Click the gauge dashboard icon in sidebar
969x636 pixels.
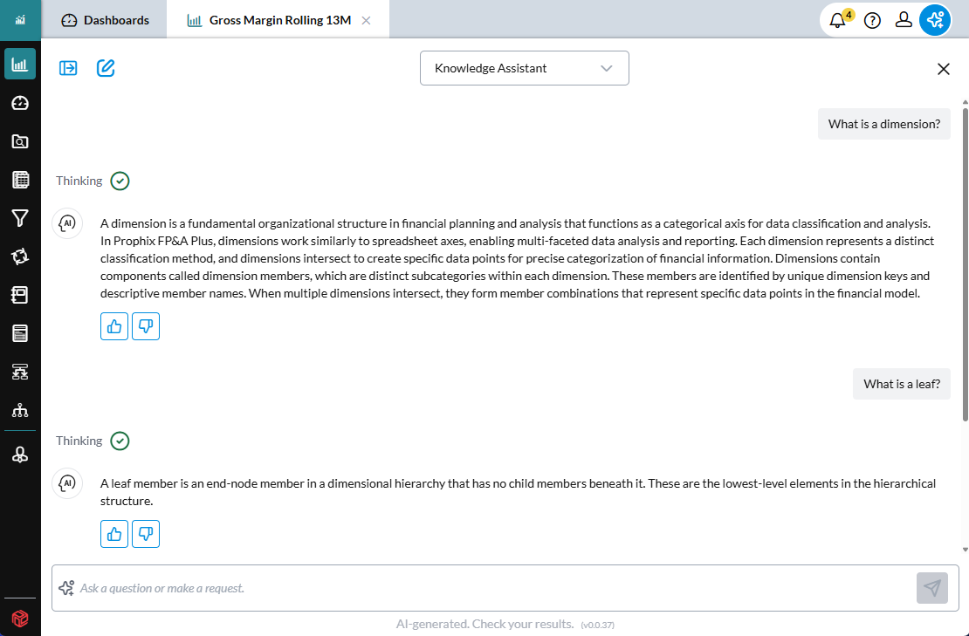pyautogui.click(x=20, y=103)
